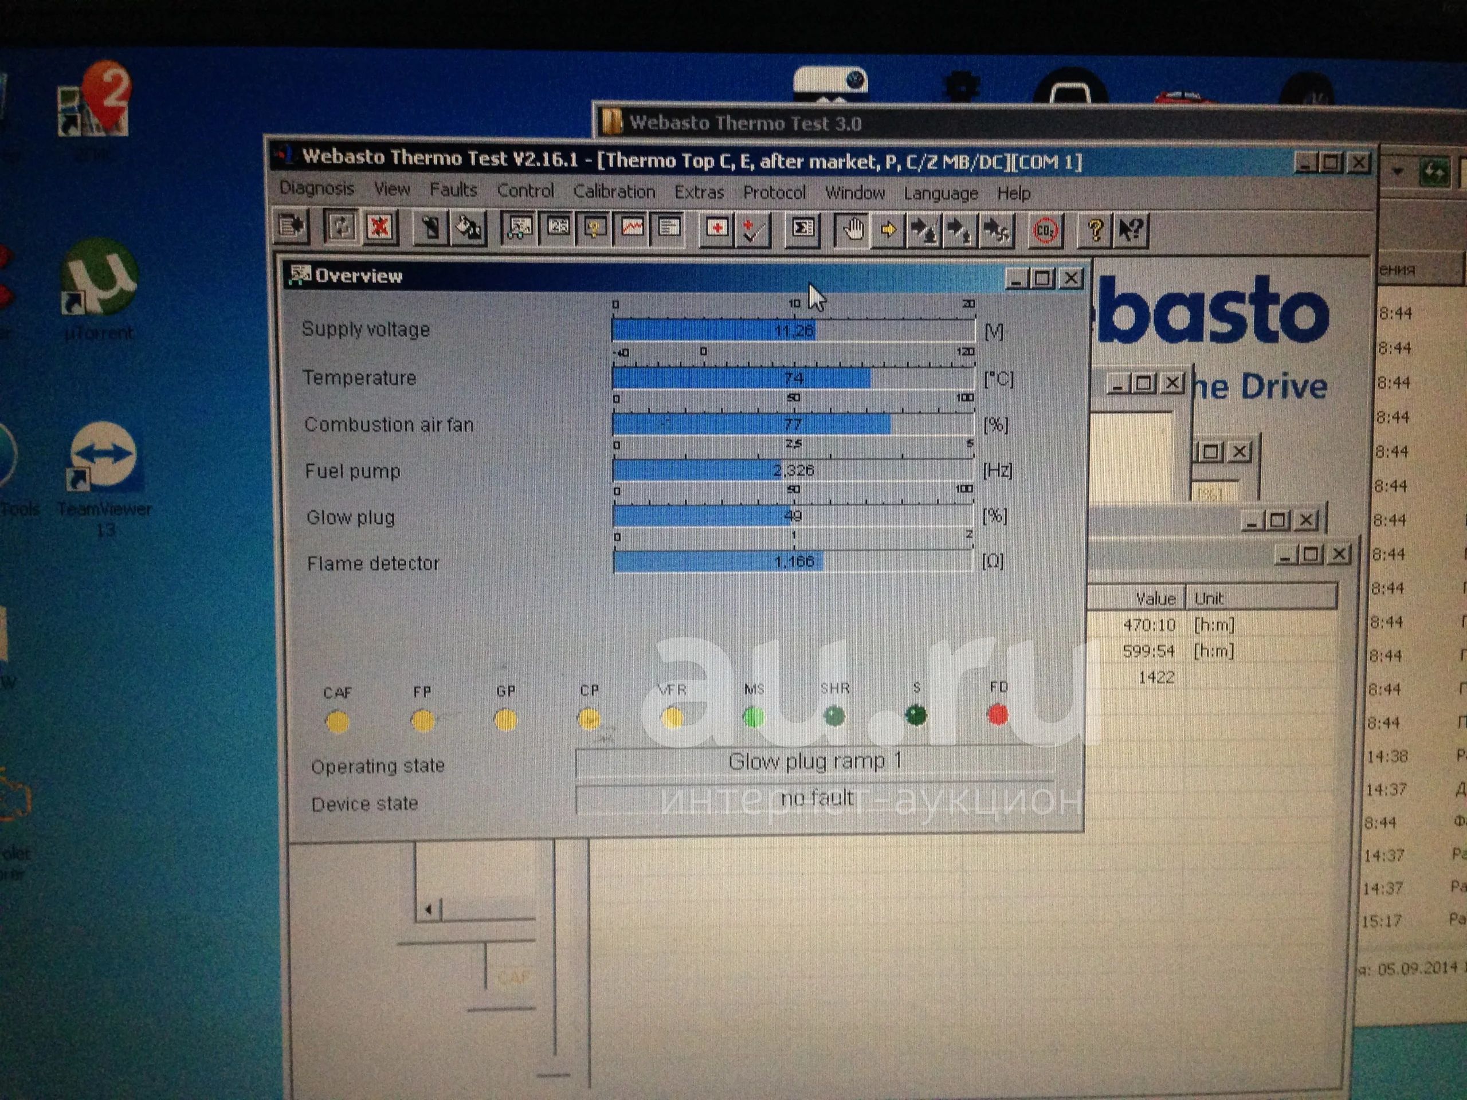Viewport: 1467px width, 1100px height.
Task: Click the Flame detector bar showing 1.166
Action: click(793, 561)
